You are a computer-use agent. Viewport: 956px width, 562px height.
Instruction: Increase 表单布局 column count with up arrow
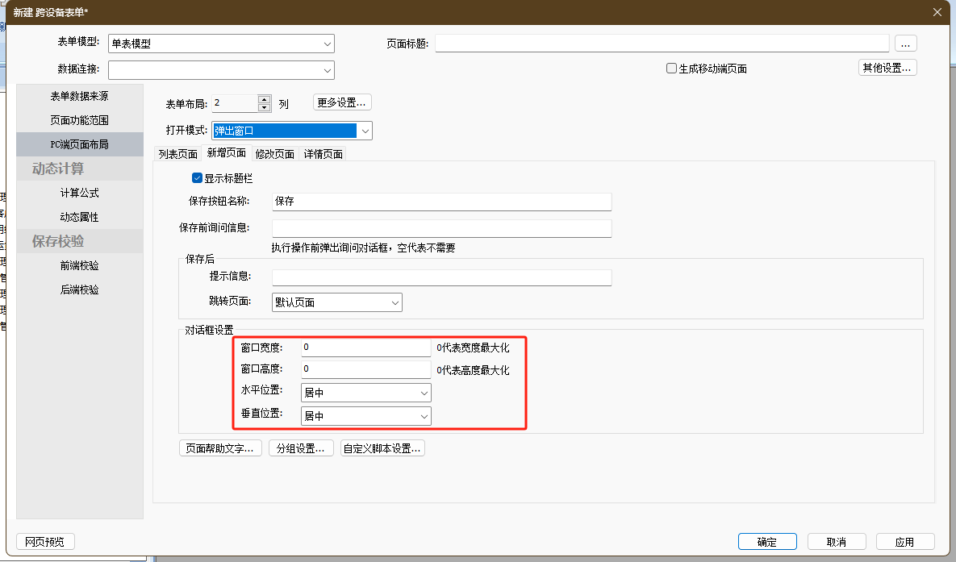[x=265, y=99]
